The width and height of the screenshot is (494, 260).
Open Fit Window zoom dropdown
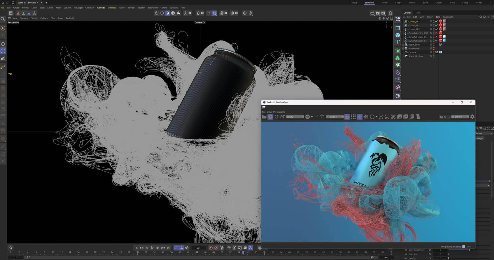click(x=460, y=117)
